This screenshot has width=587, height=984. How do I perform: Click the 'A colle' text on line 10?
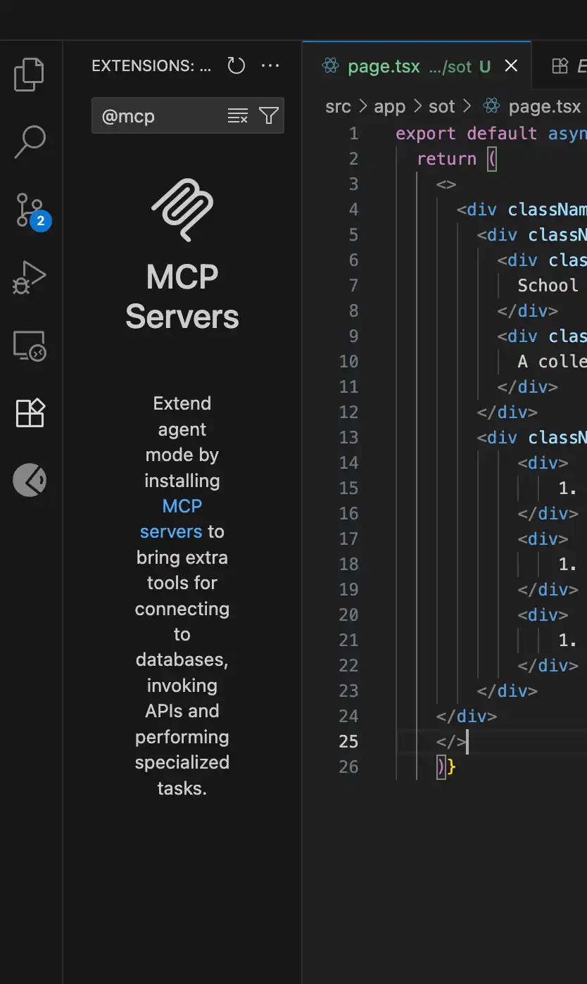(x=553, y=362)
